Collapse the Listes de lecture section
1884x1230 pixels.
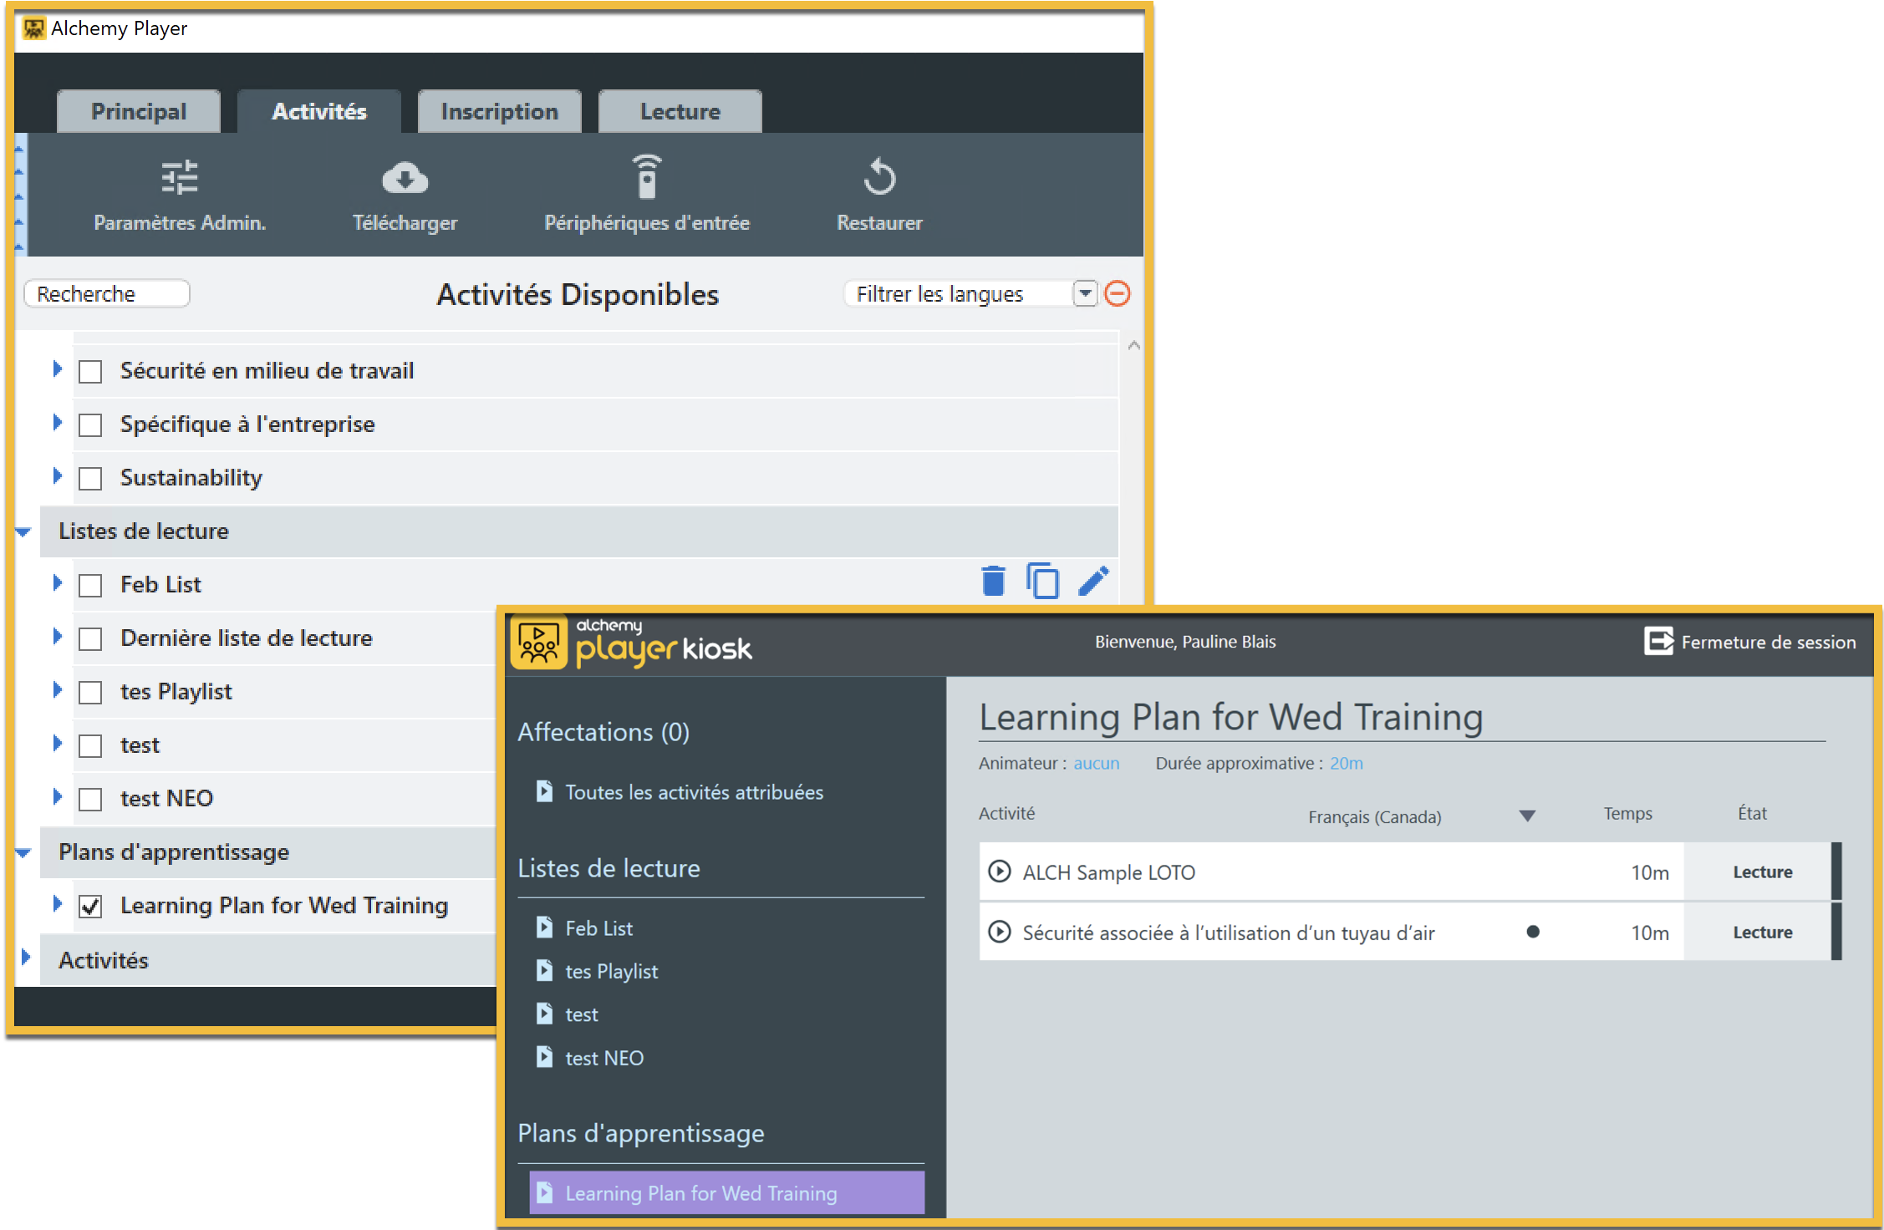(23, 531)
